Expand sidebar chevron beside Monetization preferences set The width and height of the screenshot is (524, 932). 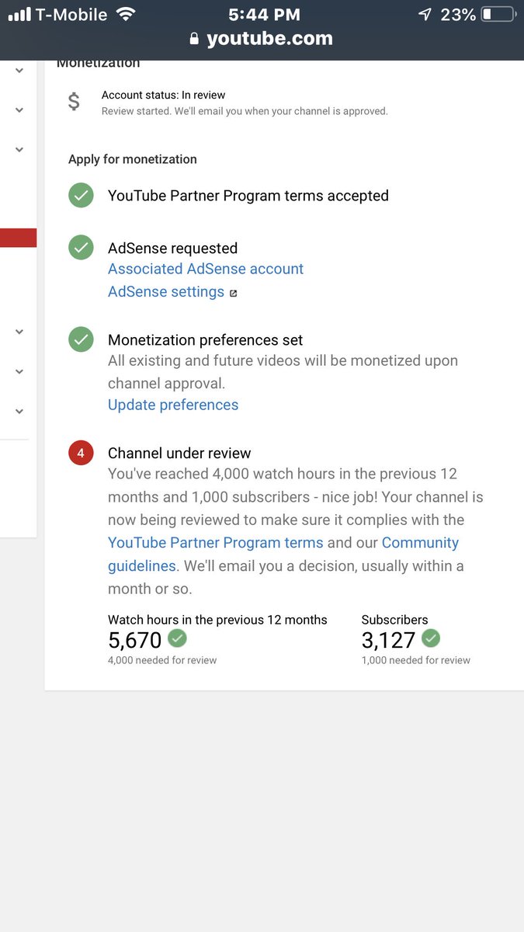click(19, 332)
